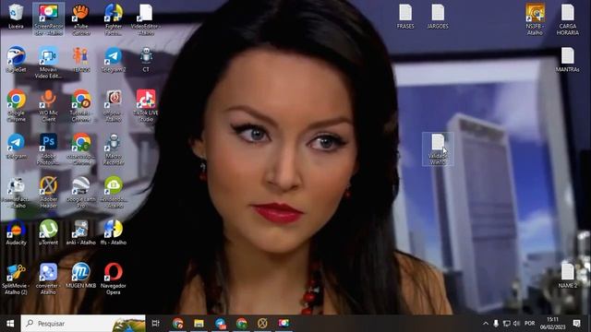Open the green cloud Atalho shortcut
591x332 pixels.
114,193
